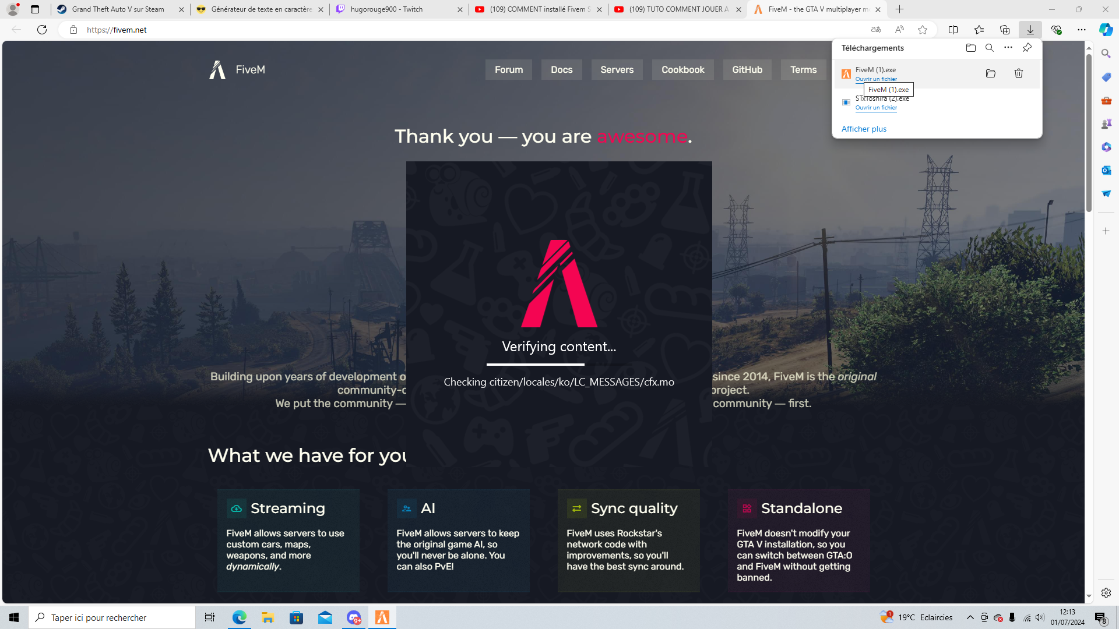The height and width of the screenshot is (629, 1119).
Task: Search downloads with the magnifier icon
Action: pos(989,48)
